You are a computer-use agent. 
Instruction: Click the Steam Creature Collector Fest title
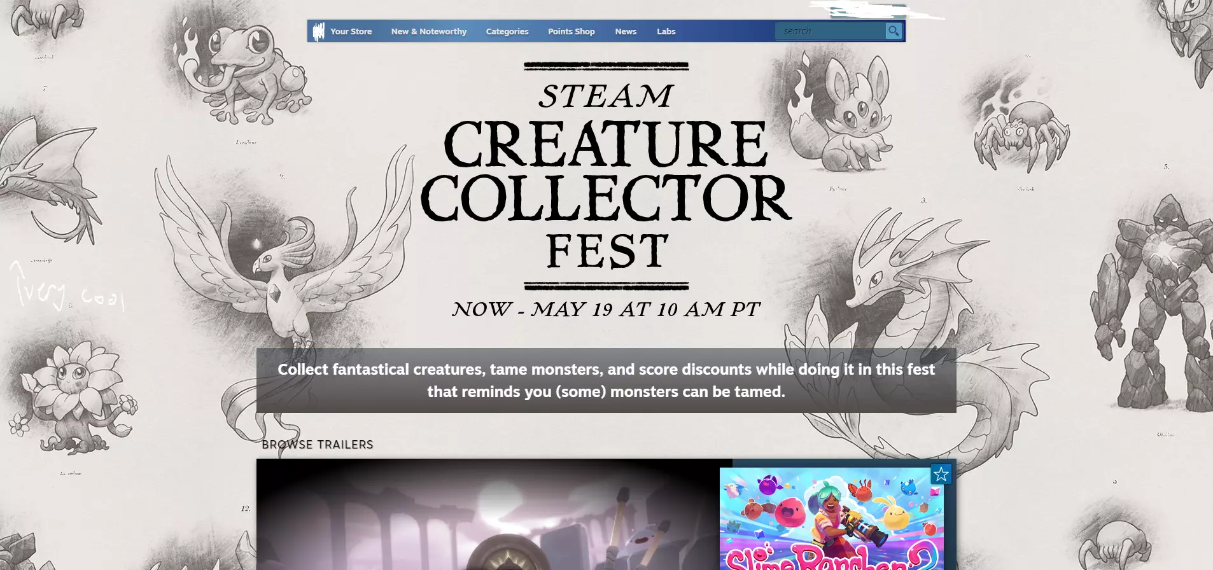(x=606, y=176)
